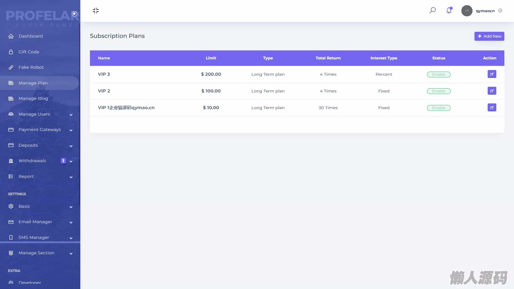Click the edit icon for VIP 2
The image size is (514, 289).
[492, 91]
